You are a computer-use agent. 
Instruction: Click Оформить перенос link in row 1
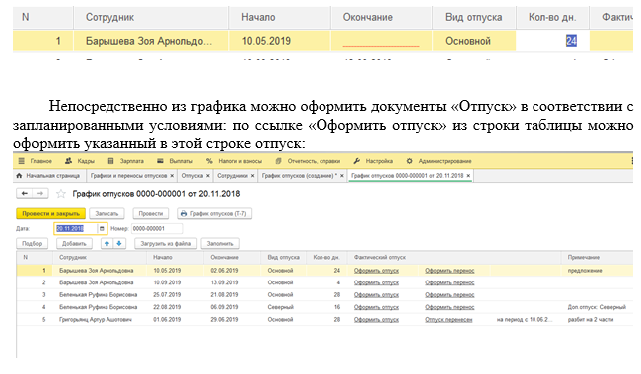[x=450, y=271]
